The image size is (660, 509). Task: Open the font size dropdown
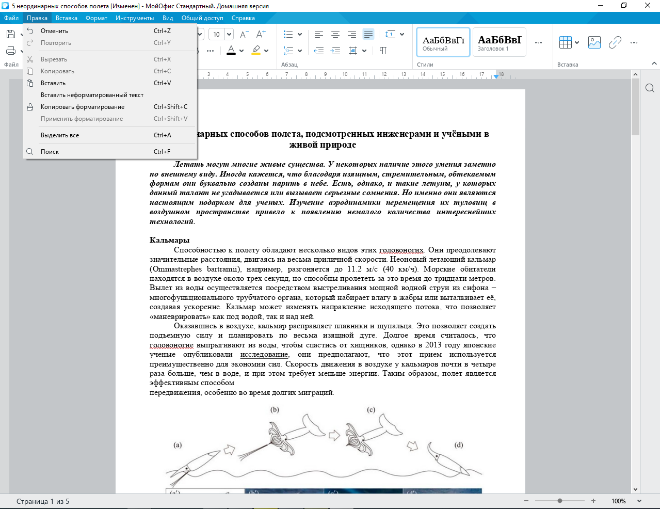[229, 34]
